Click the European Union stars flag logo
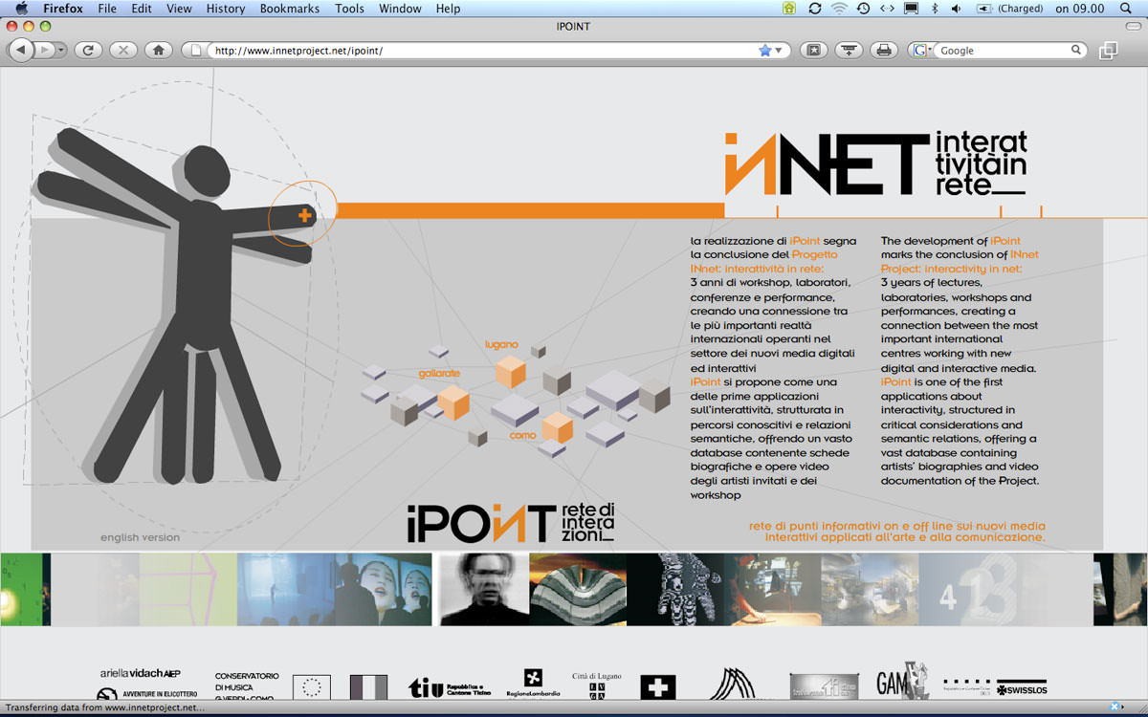1148x717 pixels. point(311,687)
